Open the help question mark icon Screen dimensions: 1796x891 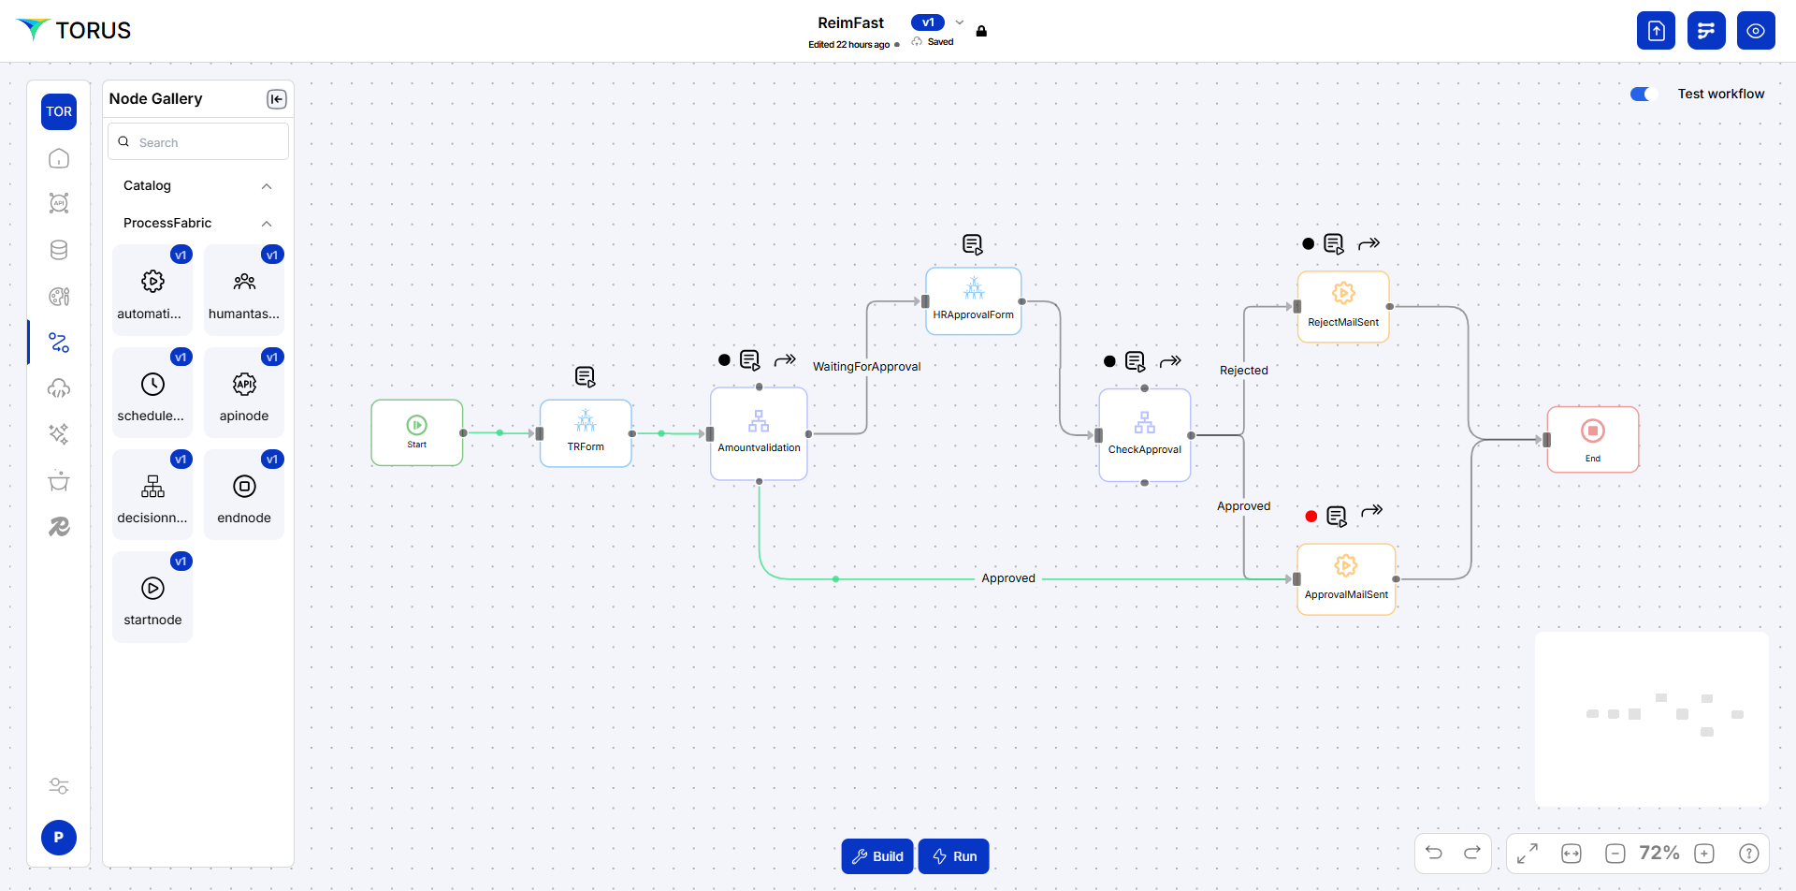click(1748, 853)
